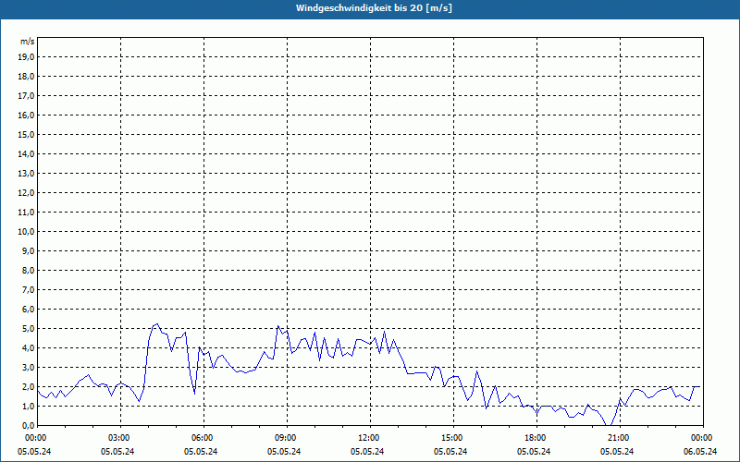Viewport: 740px width, 462px height.
Task: Click the "9,0" y-axis label
Action: [28, 250]
